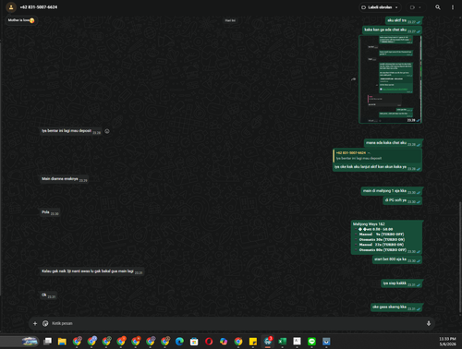Screen dimensions: 462x349
Task: Select message starting 'Kalau gak naik 3jt'
Action: (x=92, y=271)
